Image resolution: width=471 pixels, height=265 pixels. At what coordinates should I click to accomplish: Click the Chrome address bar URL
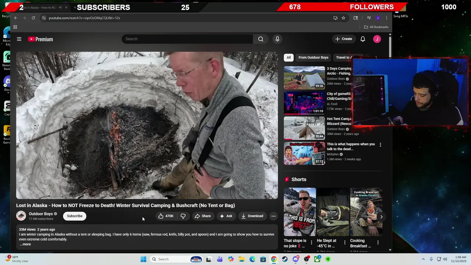(84, 18)
